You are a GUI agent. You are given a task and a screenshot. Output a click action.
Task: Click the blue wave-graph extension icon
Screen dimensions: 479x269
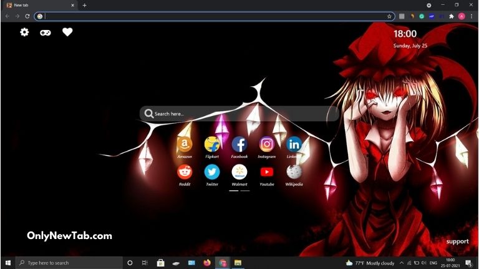[x=432, y=16]
